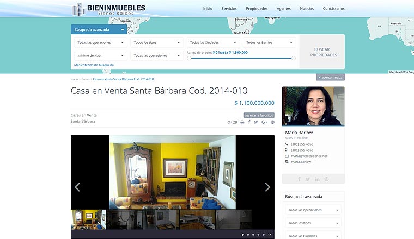The image size is (414, 239).
Task: Click the envelope email icon
Action: 287,156
